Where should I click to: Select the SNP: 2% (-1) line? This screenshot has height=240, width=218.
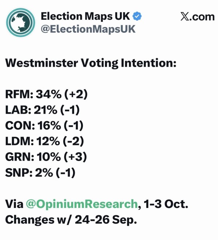40,173
